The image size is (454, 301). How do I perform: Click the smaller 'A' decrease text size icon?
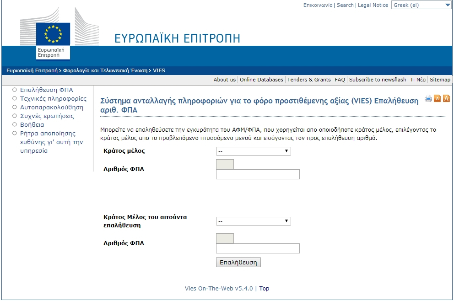point(437,99)
